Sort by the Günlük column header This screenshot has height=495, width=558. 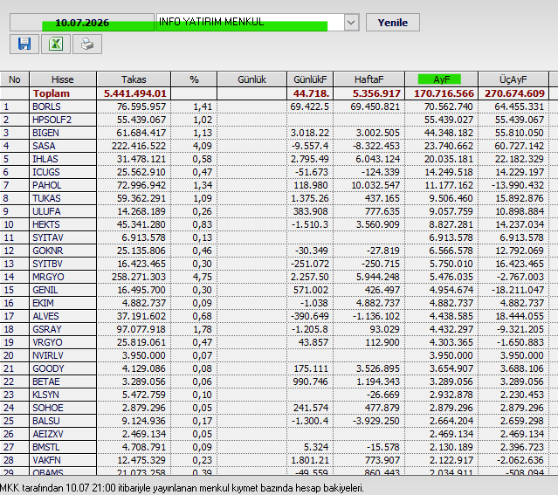252,79
